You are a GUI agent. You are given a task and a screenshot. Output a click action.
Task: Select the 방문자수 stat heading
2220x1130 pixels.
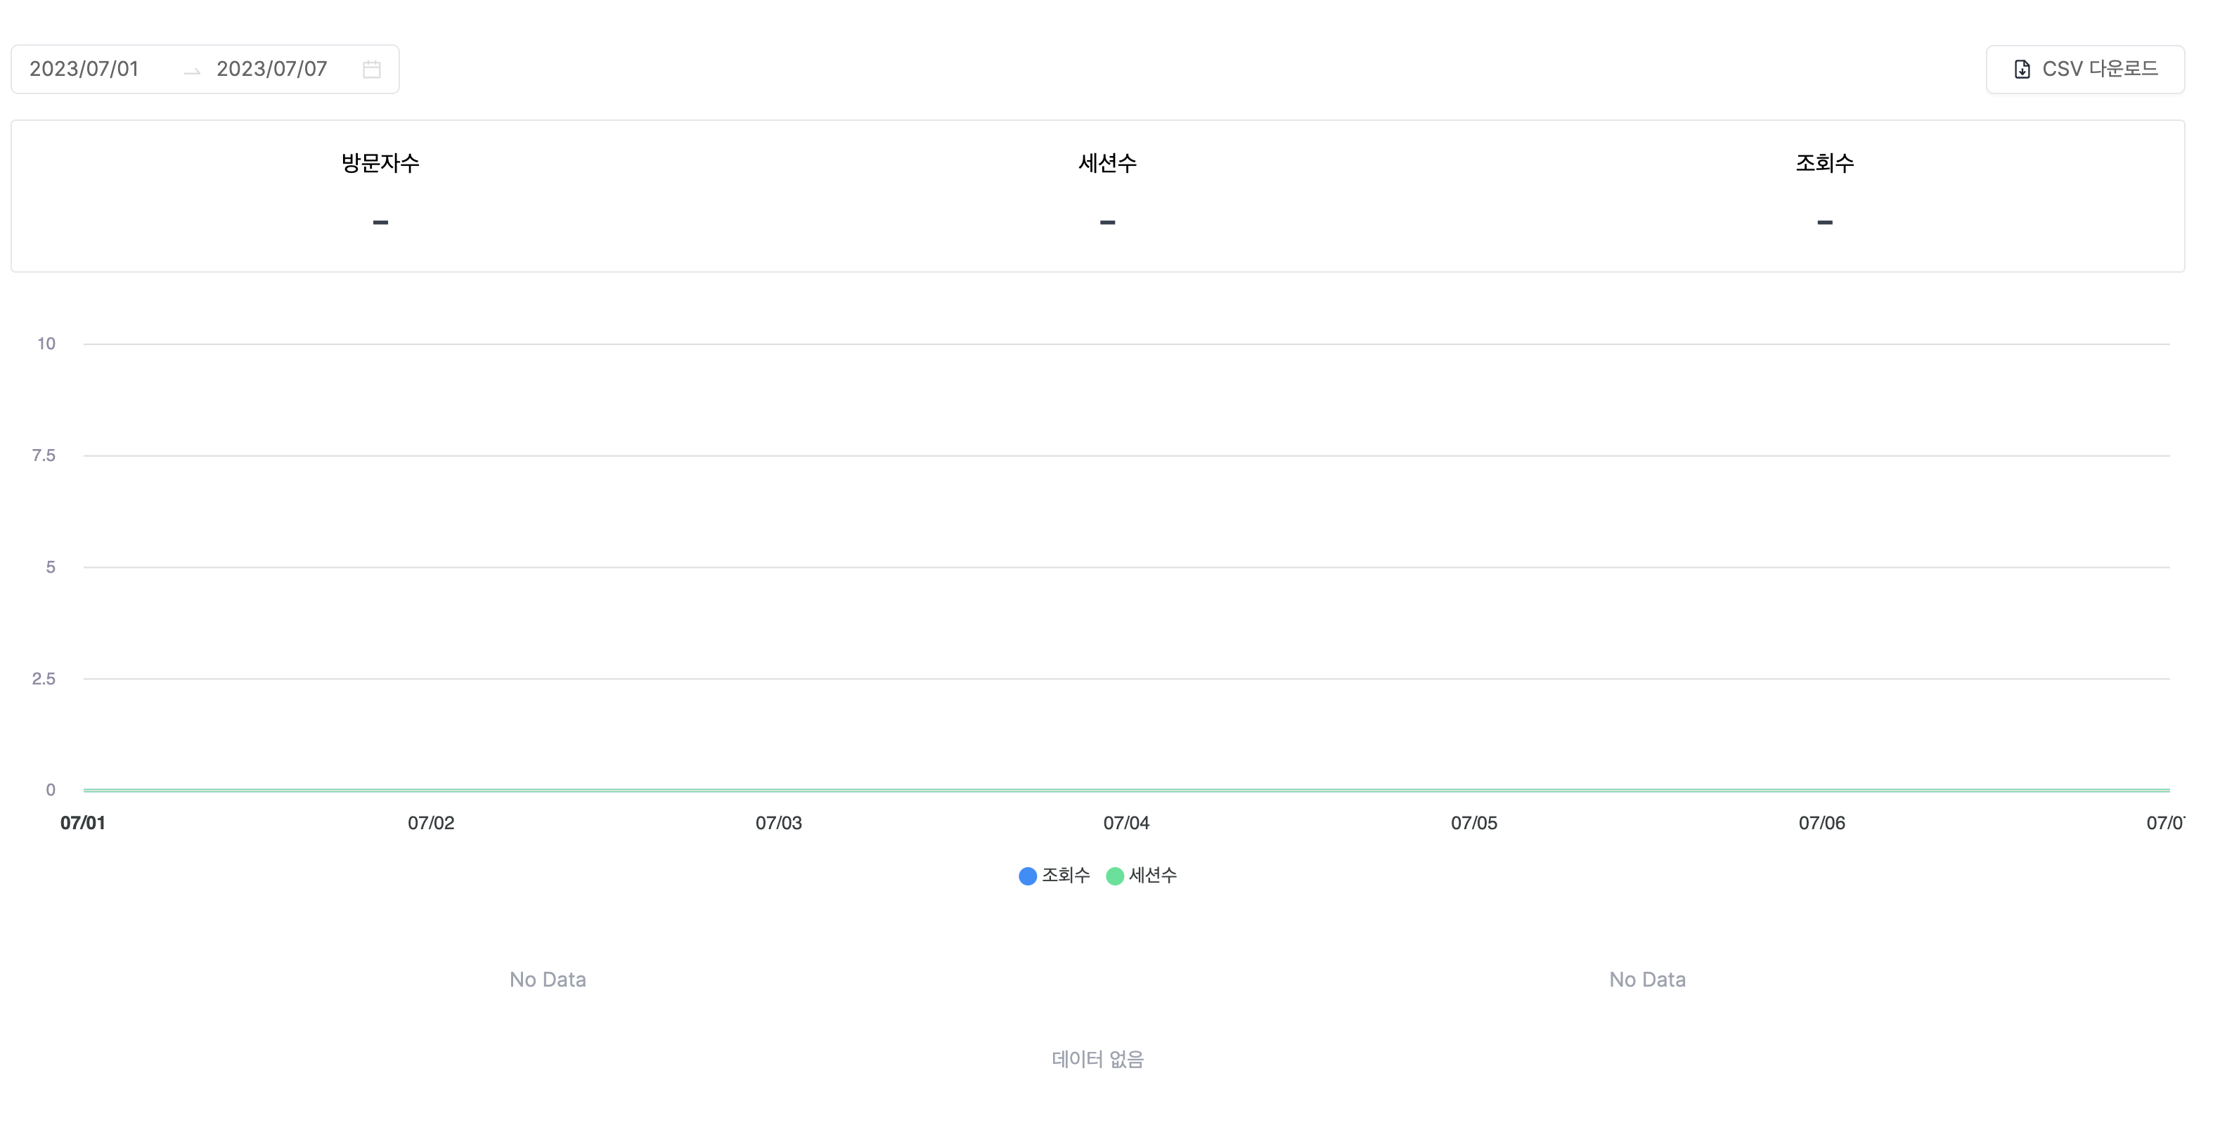tap(380, 163)
